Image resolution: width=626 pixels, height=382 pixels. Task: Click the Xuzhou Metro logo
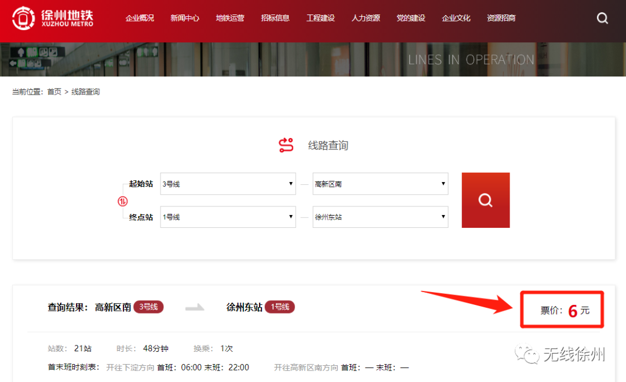coord(53,18)
